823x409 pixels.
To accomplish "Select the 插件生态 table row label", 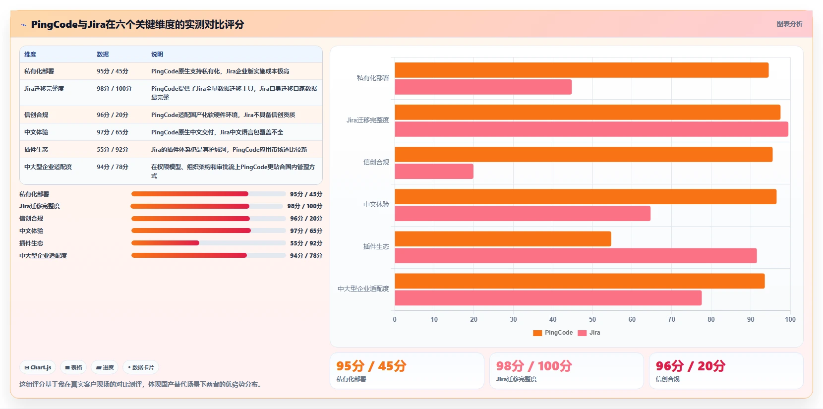I will 36,150.
